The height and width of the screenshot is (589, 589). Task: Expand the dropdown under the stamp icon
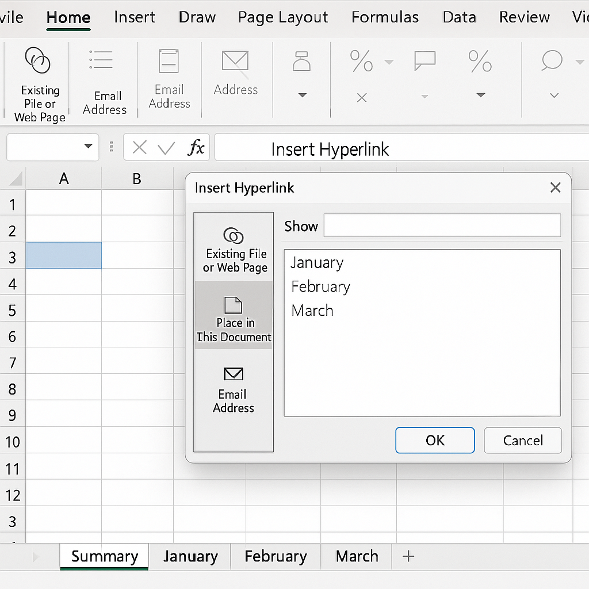point(302,95)
